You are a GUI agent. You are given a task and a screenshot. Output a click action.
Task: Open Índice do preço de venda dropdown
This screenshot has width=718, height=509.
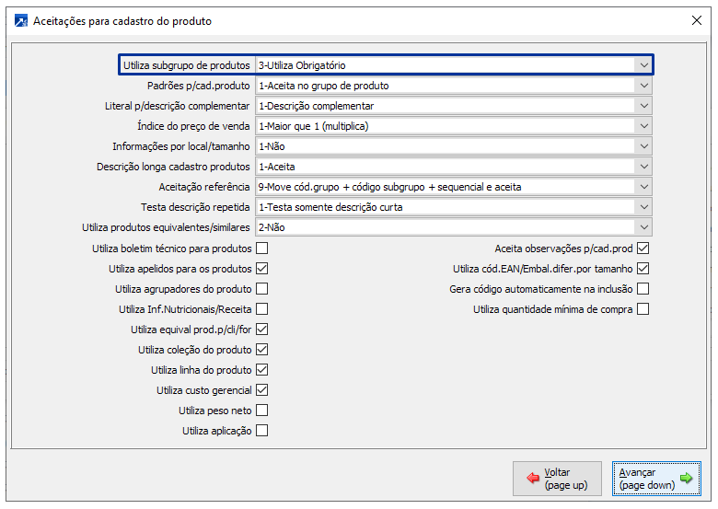click(x=643, y=126)
